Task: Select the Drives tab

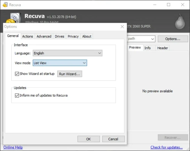Action: tap(60, 36)
